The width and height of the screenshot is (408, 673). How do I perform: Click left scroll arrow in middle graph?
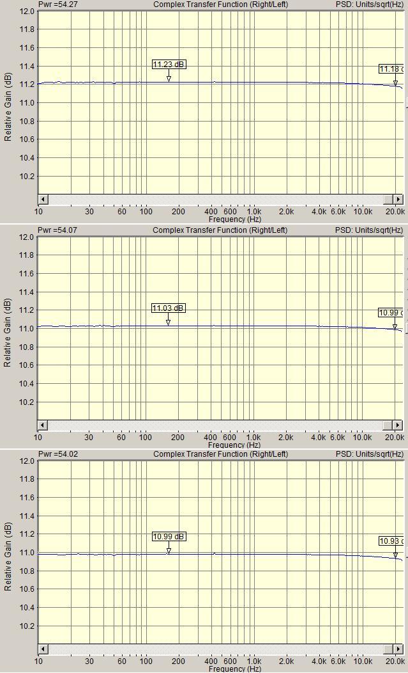(42, 425)
